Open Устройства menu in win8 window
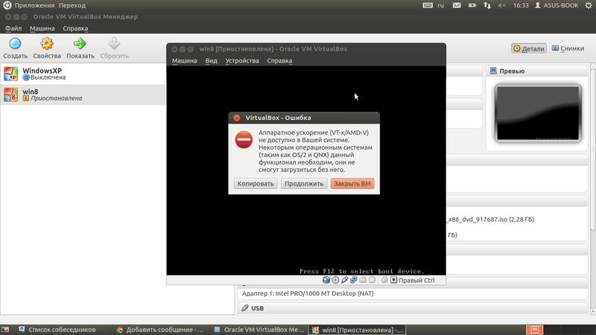 [x=242, y=61]
